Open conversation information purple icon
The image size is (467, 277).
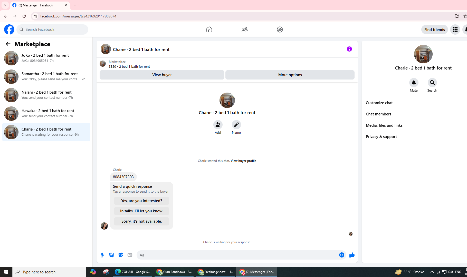(x=349, y=49)
